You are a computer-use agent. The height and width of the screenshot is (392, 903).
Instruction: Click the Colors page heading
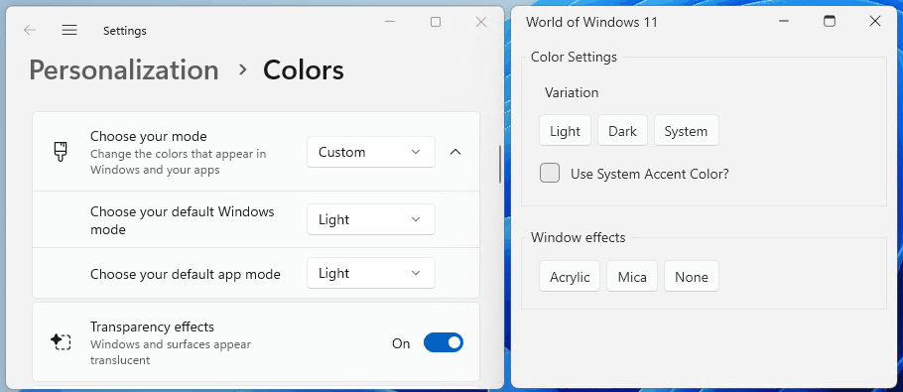tap(304, 70)
